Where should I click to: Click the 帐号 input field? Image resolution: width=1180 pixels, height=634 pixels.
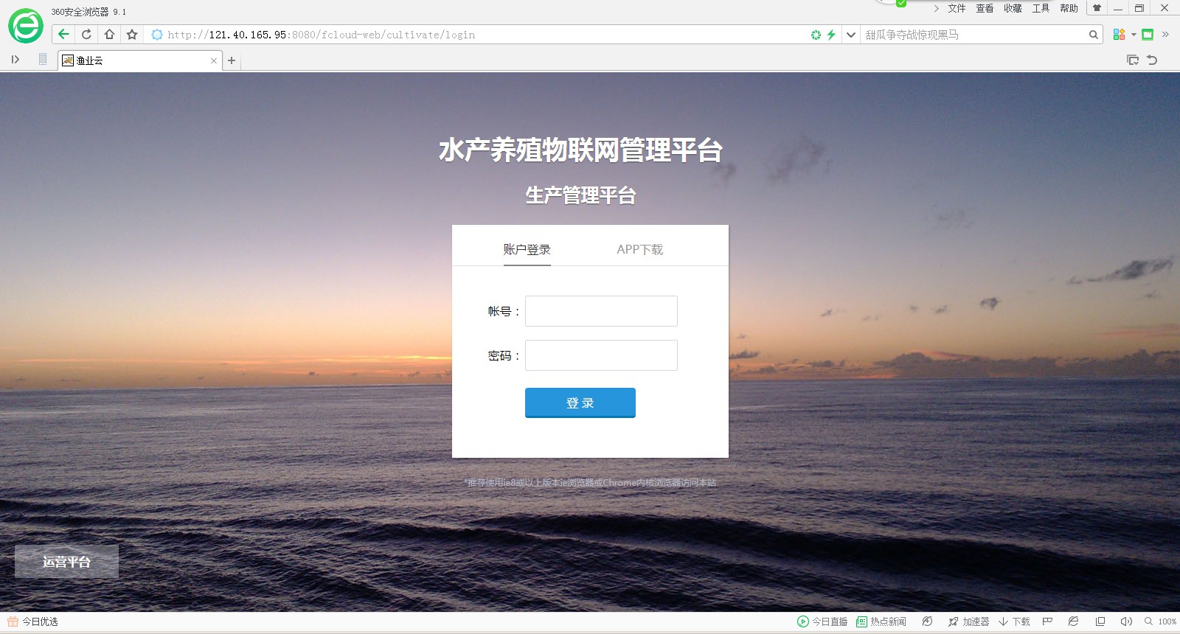click(601, 311)
